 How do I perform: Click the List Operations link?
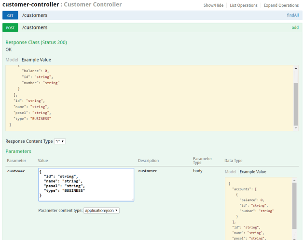pos(244,5)
